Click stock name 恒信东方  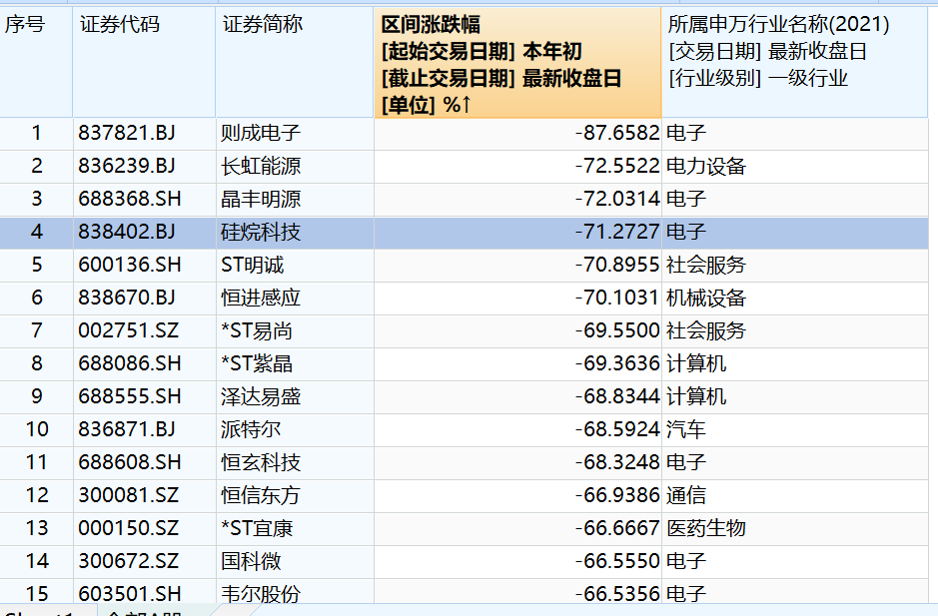pos(261,494)
